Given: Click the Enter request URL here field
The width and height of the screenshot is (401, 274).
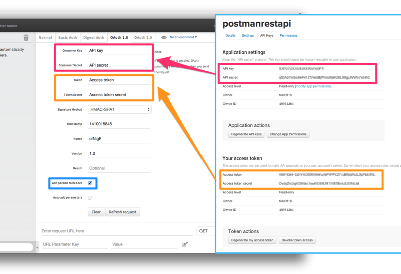Looking at the screenshot, I should click(x=117, y=231).
